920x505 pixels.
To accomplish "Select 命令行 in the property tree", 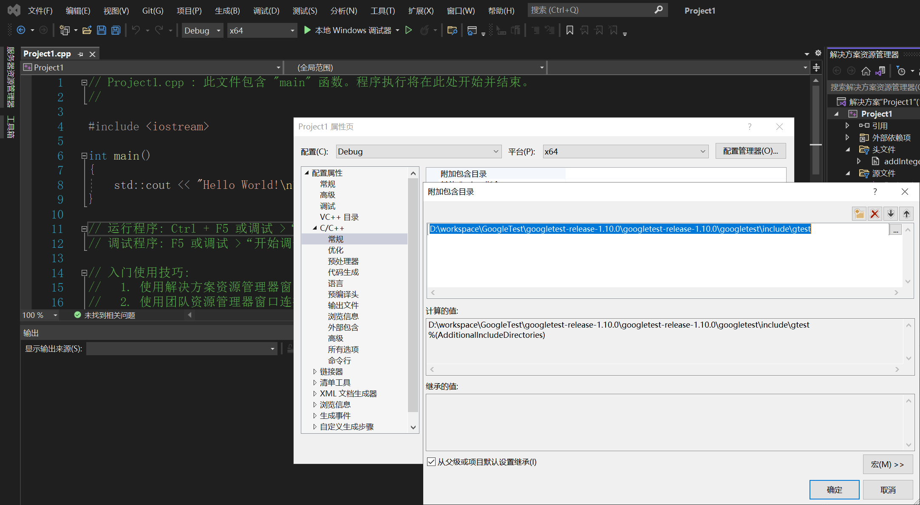I will [x=340, y=361].
